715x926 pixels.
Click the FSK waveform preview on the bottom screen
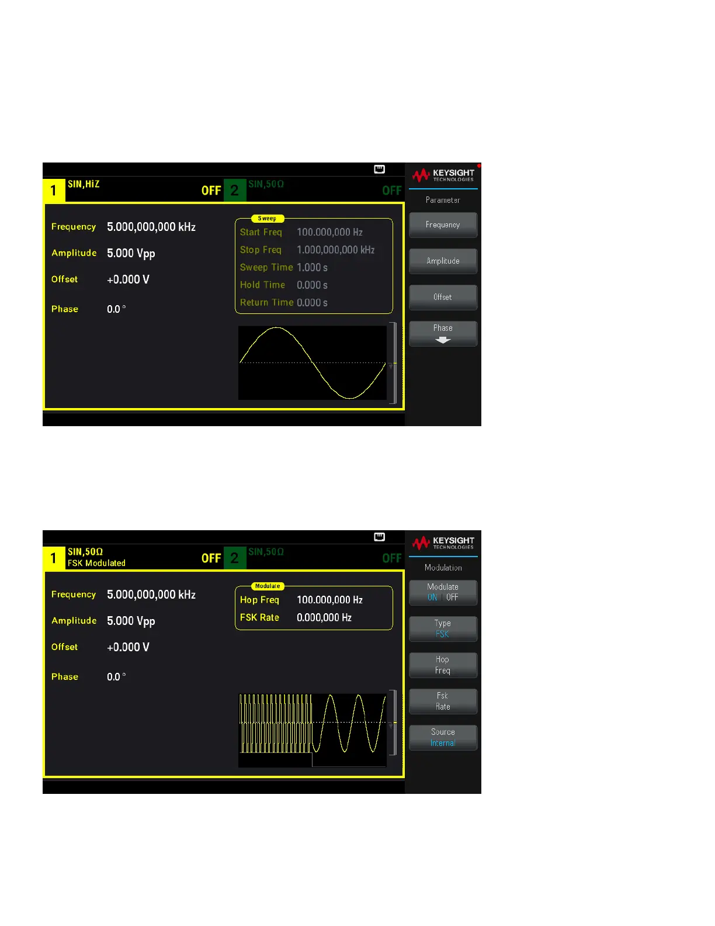point(313,730)
